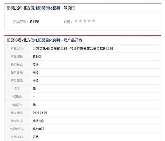Viewport: 165px width, 141px height.
Task: Click the 信托 organization form value
Action: [x=35, y=65]
